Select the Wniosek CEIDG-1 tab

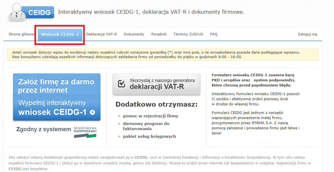point(60,34)
